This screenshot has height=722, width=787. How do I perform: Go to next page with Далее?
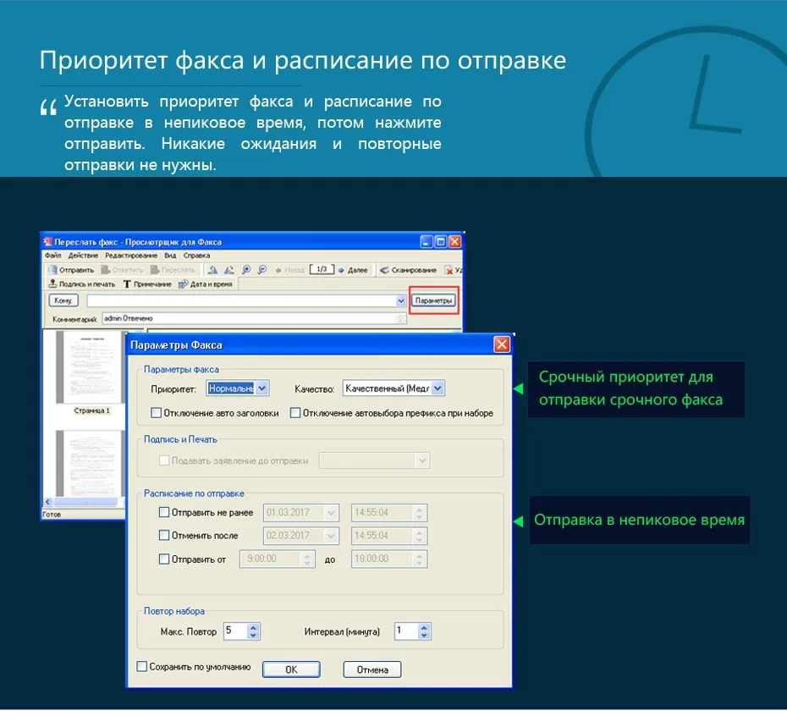pyautogui.click(x=353, y=270)
